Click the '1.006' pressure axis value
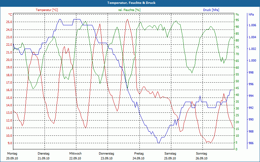This screenshot has height=162, width=260. point(252,25)
